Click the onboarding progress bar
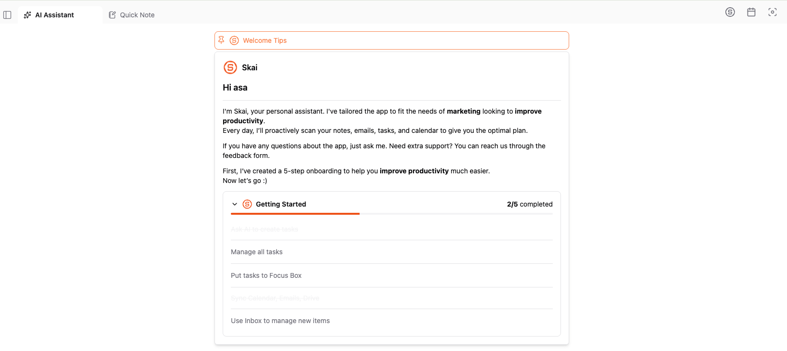The height and width of the screenshot is (351, 787). pos(392,214)
